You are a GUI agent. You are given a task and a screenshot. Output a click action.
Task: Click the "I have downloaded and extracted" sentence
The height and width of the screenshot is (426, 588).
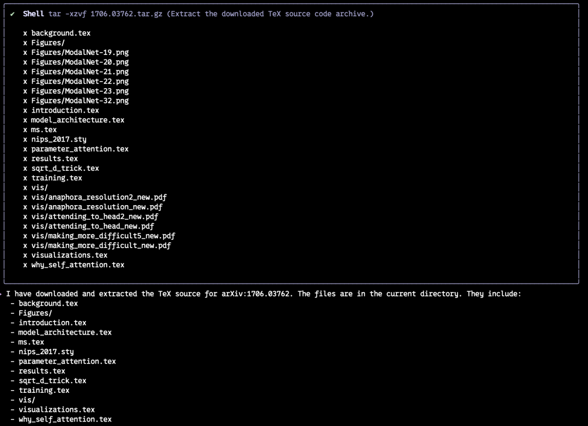[x=264, y=294]
